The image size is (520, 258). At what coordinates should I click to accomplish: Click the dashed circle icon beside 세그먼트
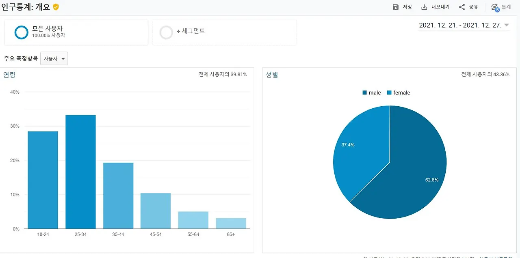coord(166,32)
